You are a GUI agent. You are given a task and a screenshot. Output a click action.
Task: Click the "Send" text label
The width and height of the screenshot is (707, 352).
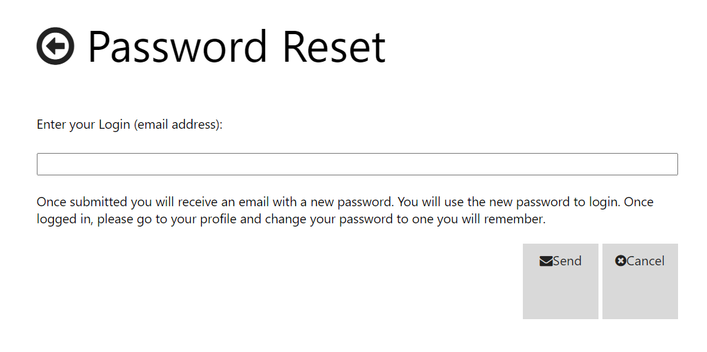(568, 261)
